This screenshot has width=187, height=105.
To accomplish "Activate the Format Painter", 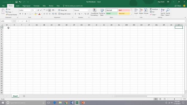I will pos(11,15).
